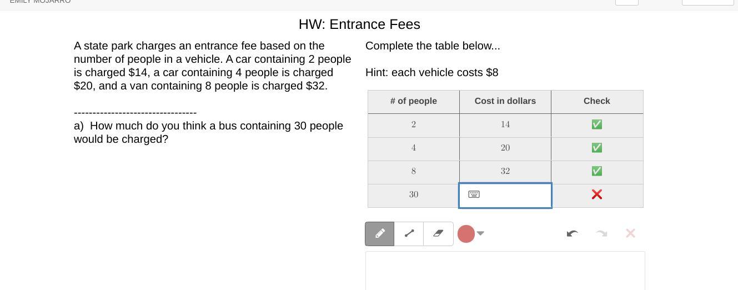Select the line drawing tool

click(x=409, y=234)
